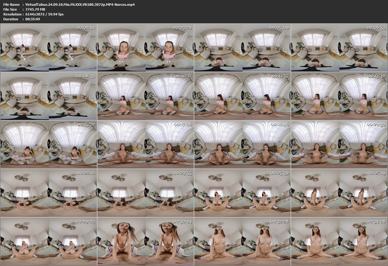Select the frame marked 00:06:53
Viewport: 388px width, 266px height.
pyautogui.click(x=339, y=48)
